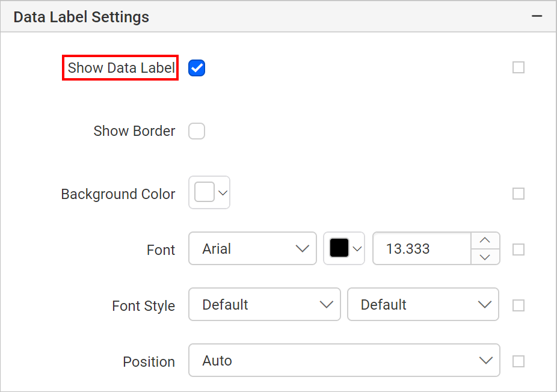Image resolution: width=557 pixels, height=392 pixels.
Task: Click the Font Style label text
Action: [x=144, y=305]
